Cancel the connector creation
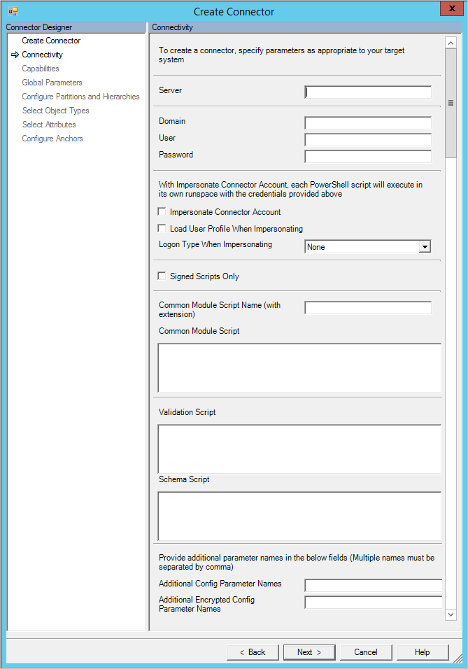The height and width of the screenshot is (669, 468). (366, 652)
